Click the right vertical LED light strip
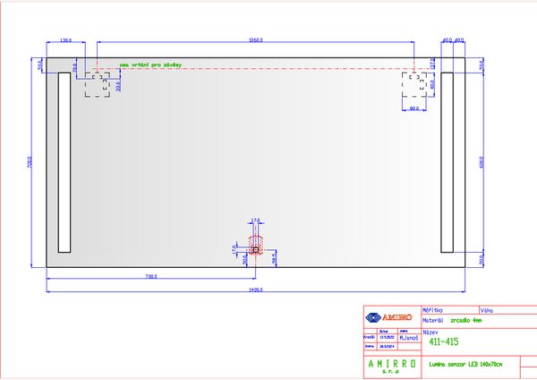This screenshot has width=537, height=380. [x=447, y=162]
